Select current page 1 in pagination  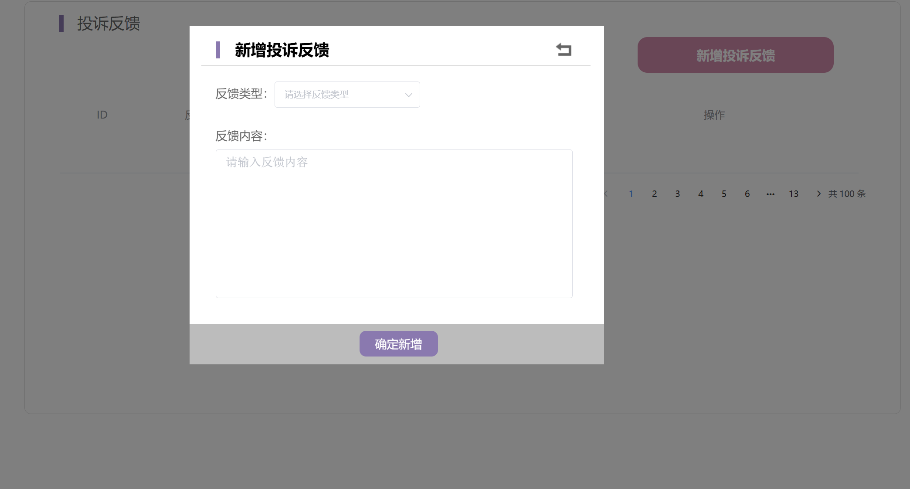click(x=631, y=194)
